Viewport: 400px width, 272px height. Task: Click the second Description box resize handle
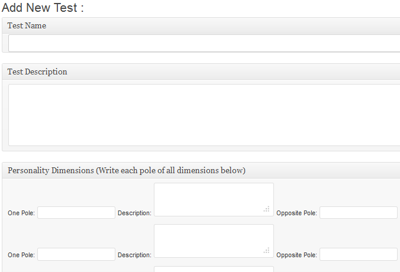267,251
